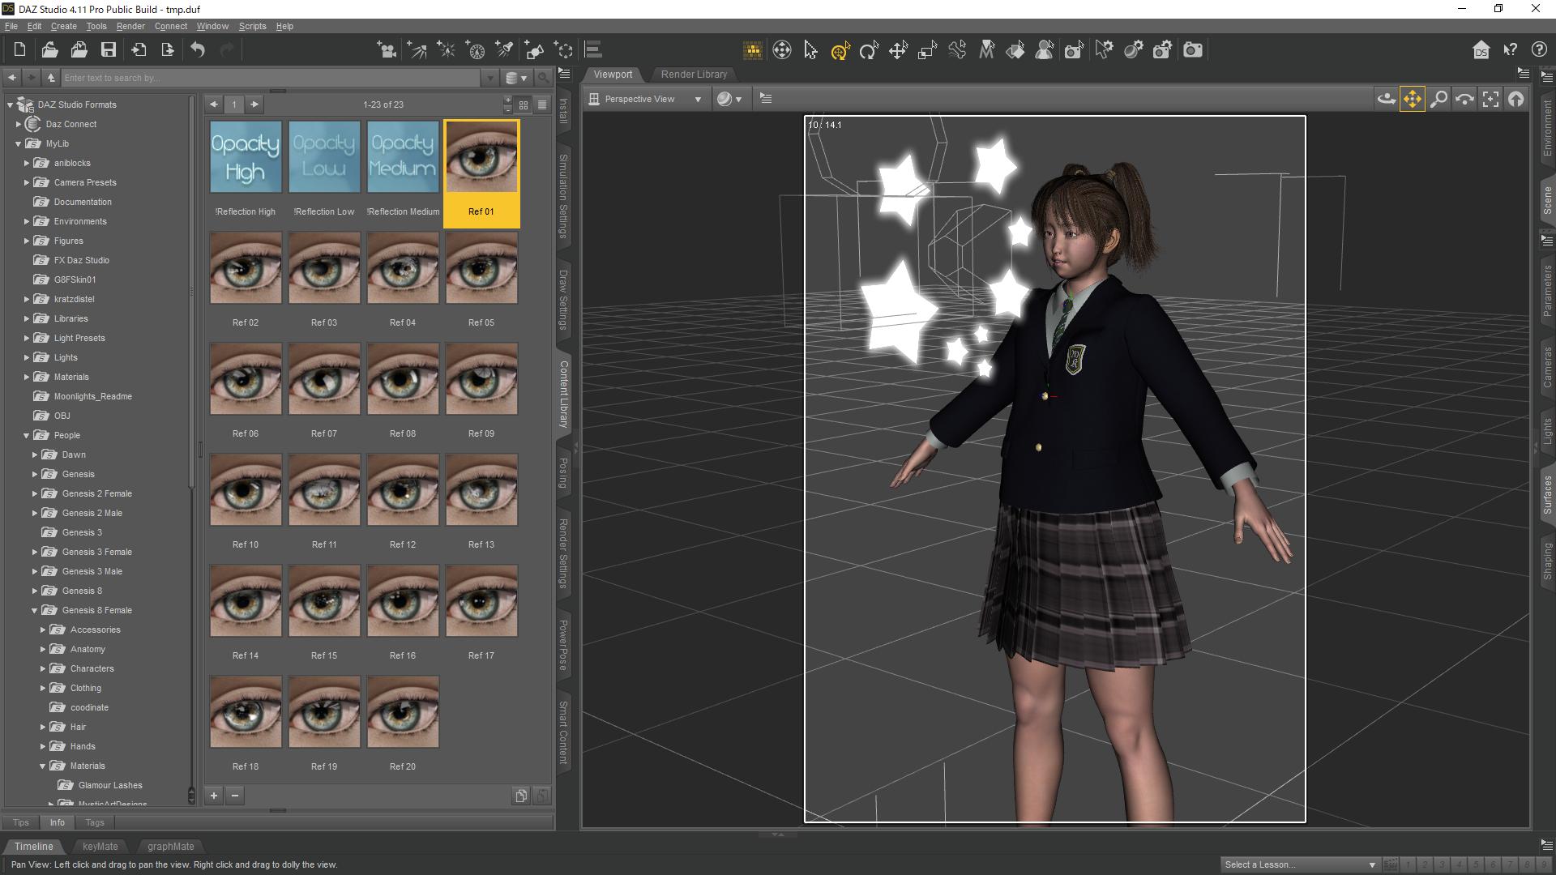The height and width of the screenshot is (875, 1556).
Task: Select the Rotate tool in toolbar
Action: click(869, 50)
